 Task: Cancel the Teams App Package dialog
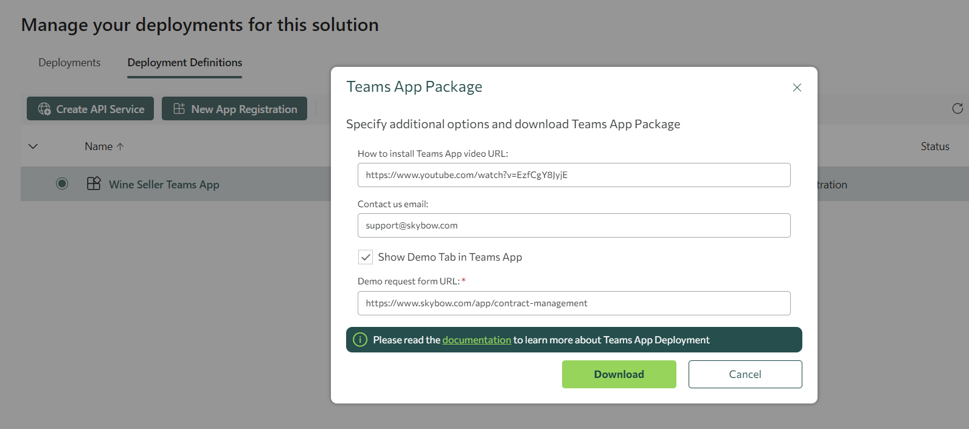coord(745,374)
